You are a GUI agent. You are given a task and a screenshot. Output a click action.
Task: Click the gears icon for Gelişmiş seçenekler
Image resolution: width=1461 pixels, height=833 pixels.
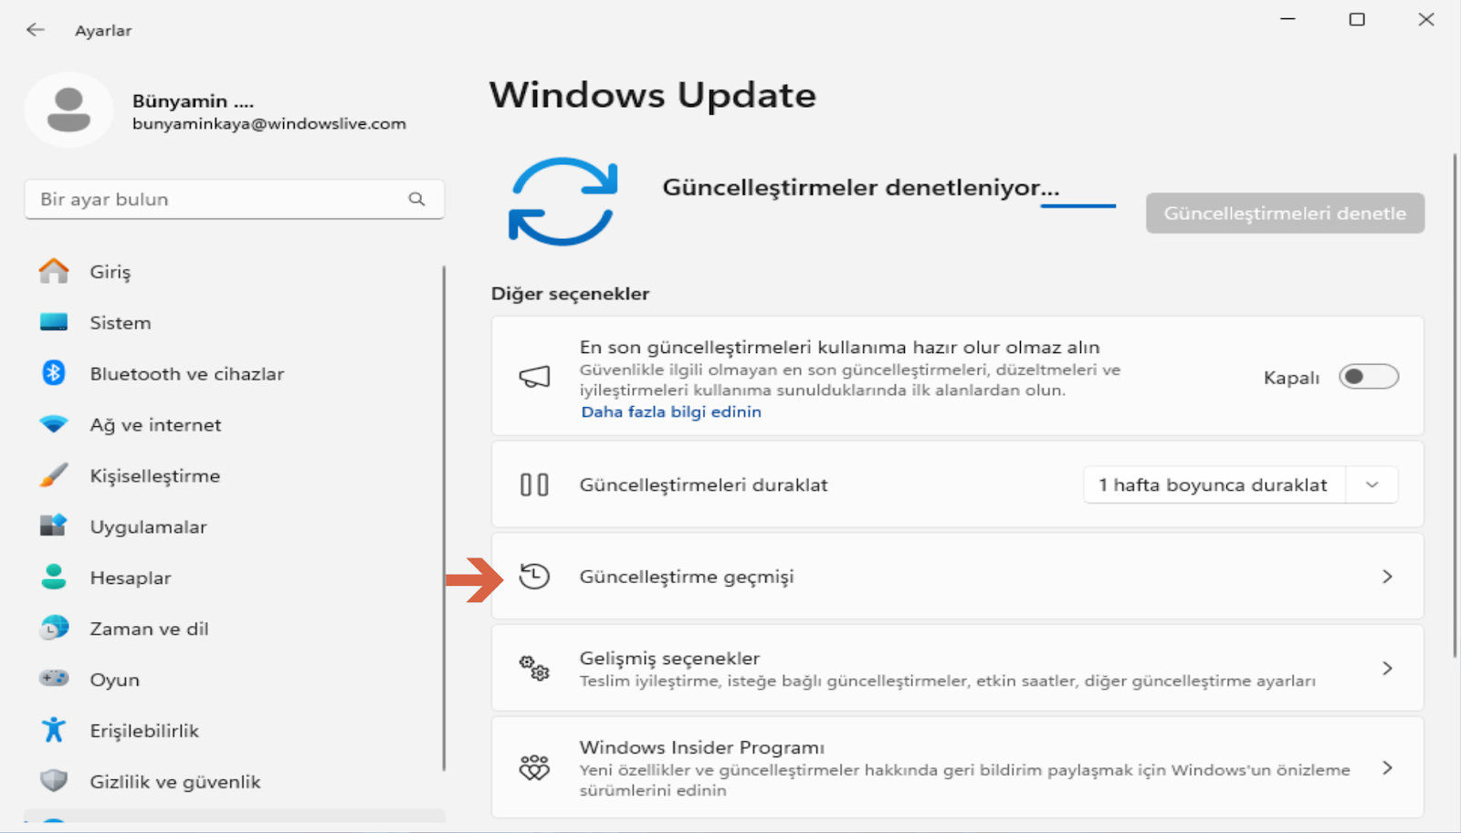coord(534,668)
